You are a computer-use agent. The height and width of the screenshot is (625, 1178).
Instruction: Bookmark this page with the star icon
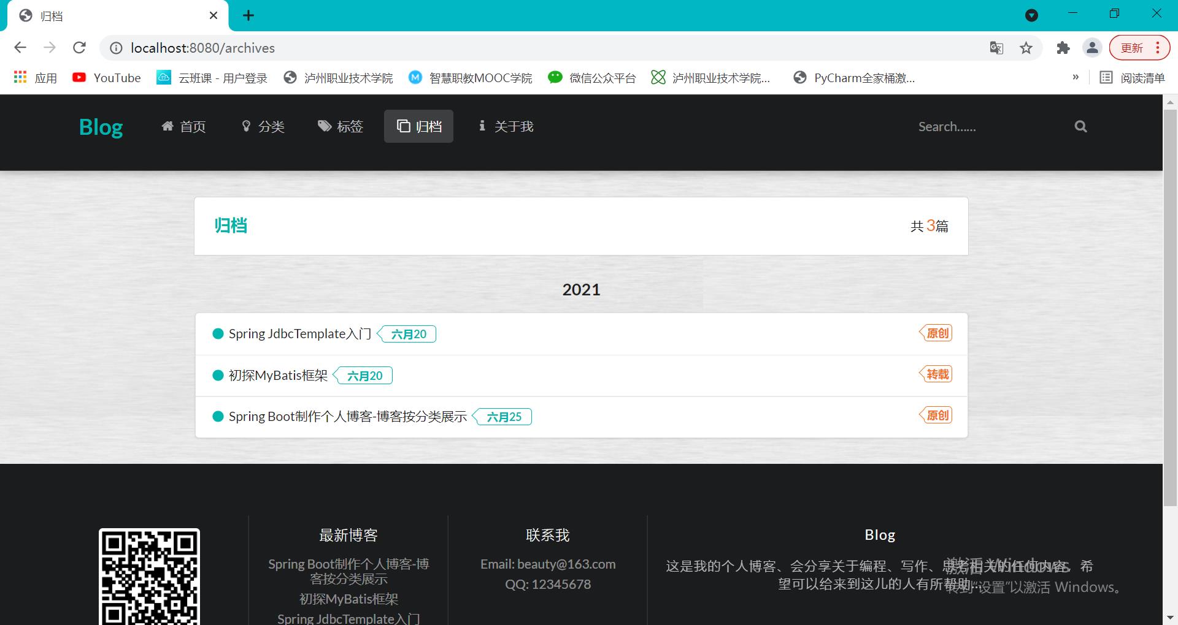(1026, 48)
